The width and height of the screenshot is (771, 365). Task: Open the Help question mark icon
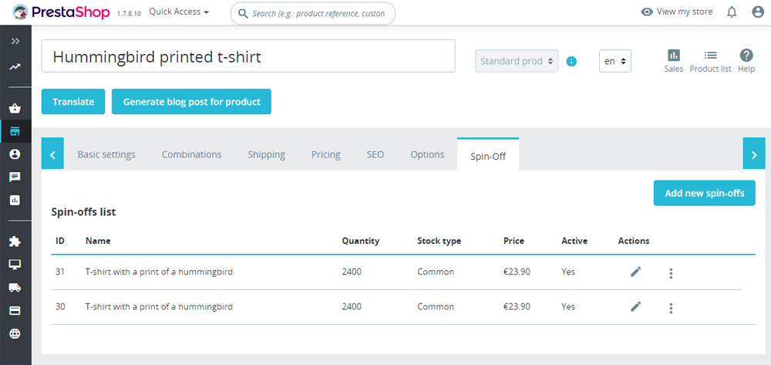pos(746,61)
